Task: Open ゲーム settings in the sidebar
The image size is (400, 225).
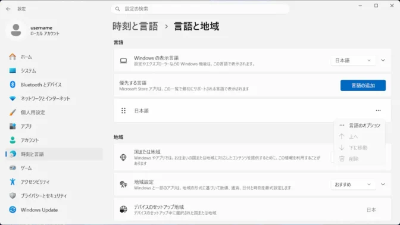Action: [x=54, y=168]
